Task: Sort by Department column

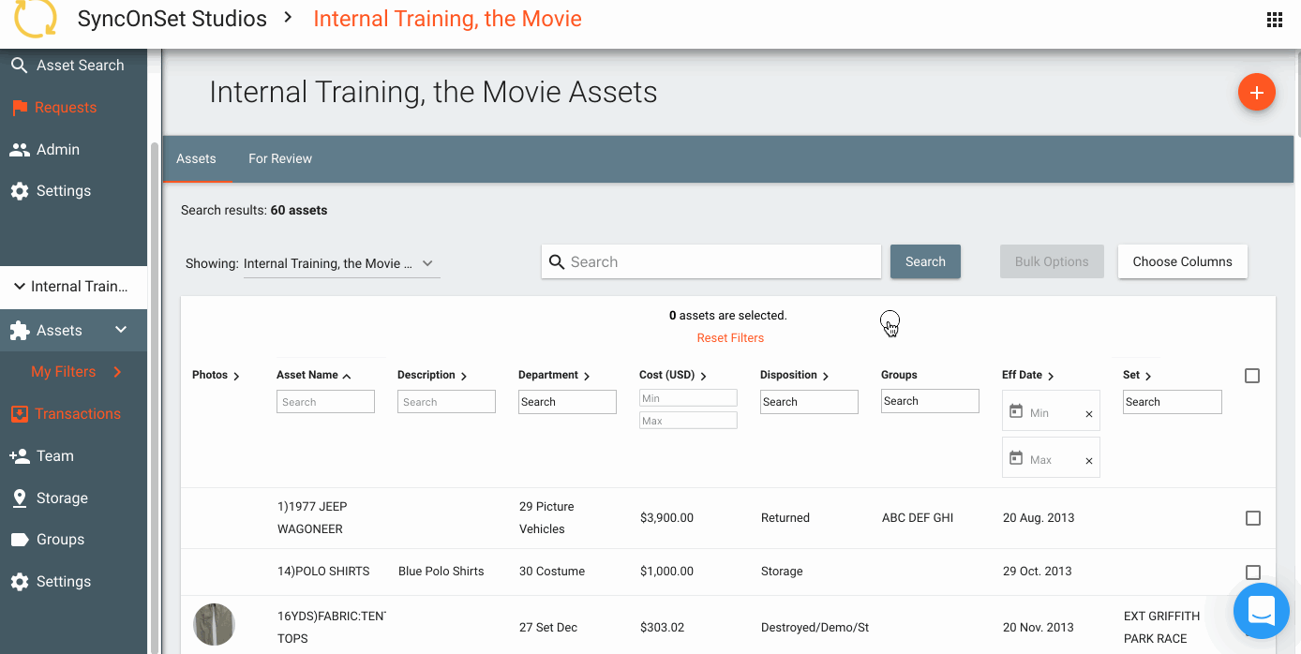Action: click(554, 375)
